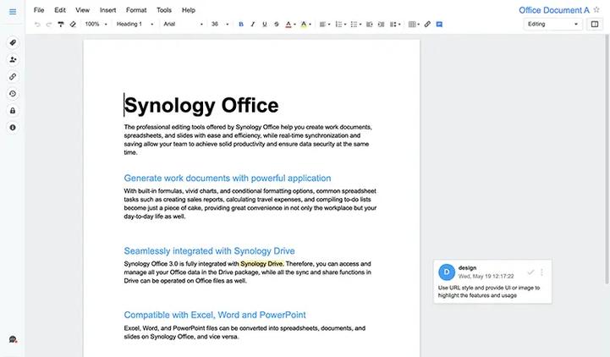The image size is (610, 357).
Task: Toggle the side panel layout icon
Action: coord(595,25)
